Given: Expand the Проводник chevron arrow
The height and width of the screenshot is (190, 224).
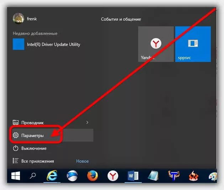Looking at the screenshot, I should click(87, 122).
